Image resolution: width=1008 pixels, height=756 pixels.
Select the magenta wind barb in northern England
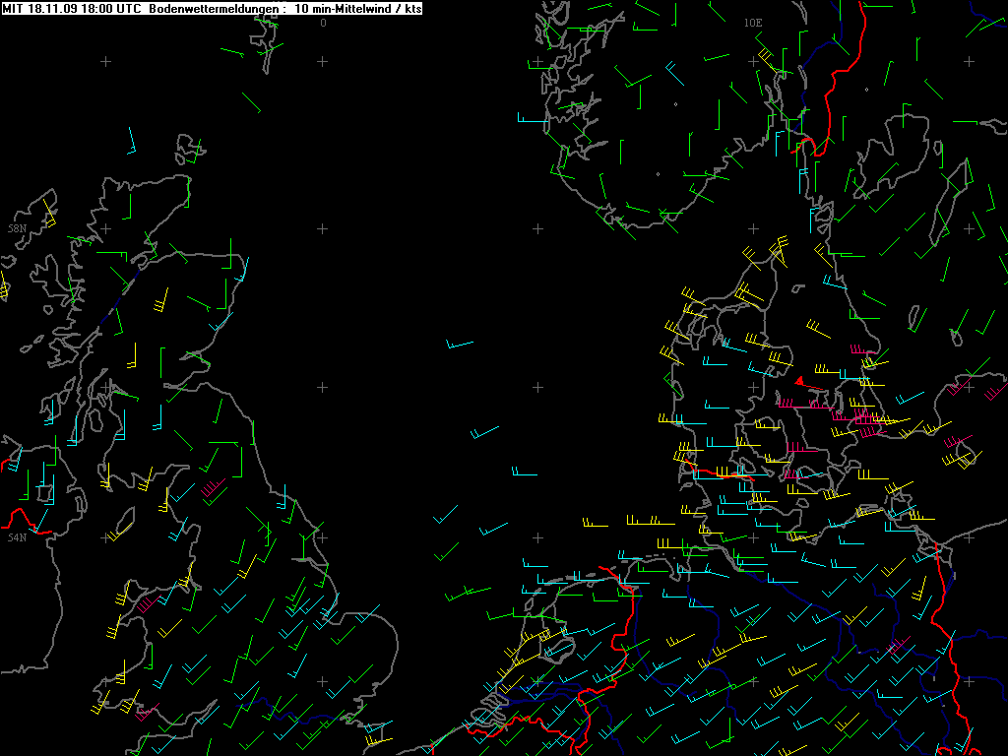(213, 486)
